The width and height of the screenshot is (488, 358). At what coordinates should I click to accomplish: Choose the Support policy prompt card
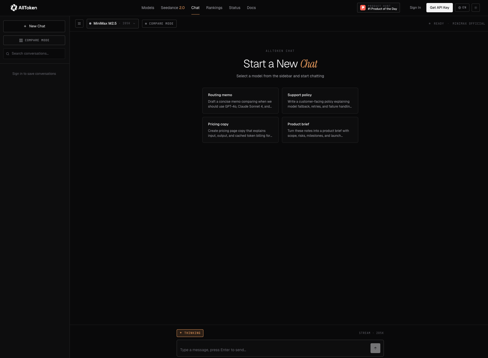point(320,100)
